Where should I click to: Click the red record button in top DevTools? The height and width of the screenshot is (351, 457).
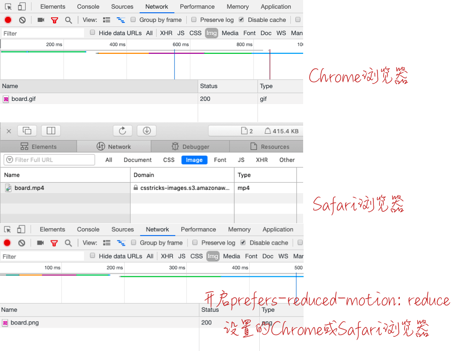(8, 20)
